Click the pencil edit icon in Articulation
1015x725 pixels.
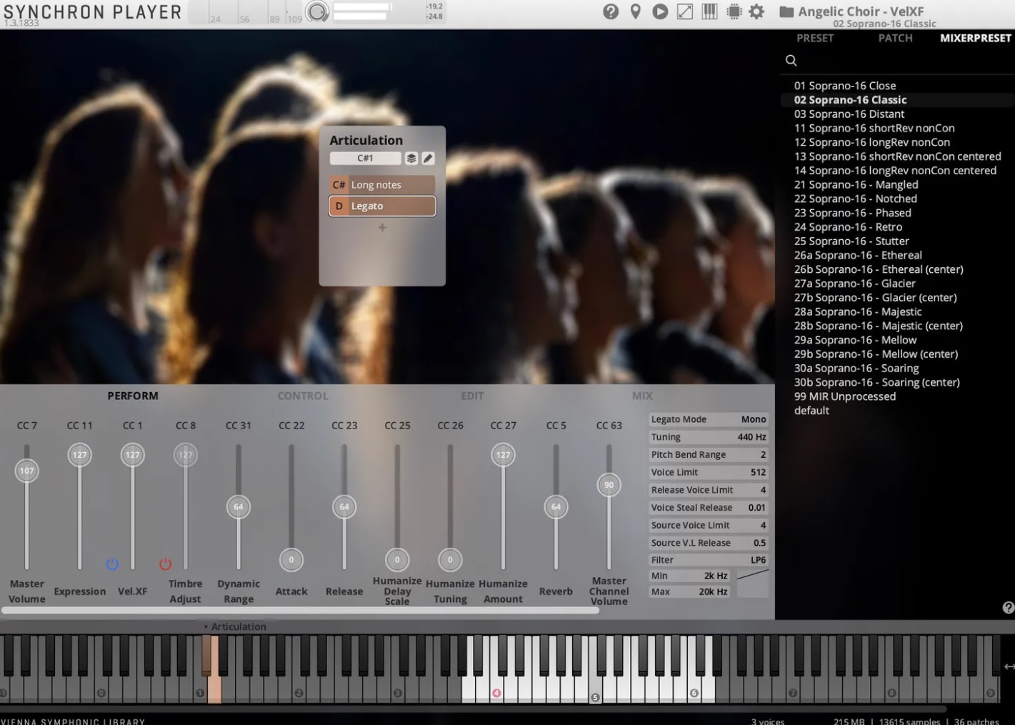coord(428,159)
